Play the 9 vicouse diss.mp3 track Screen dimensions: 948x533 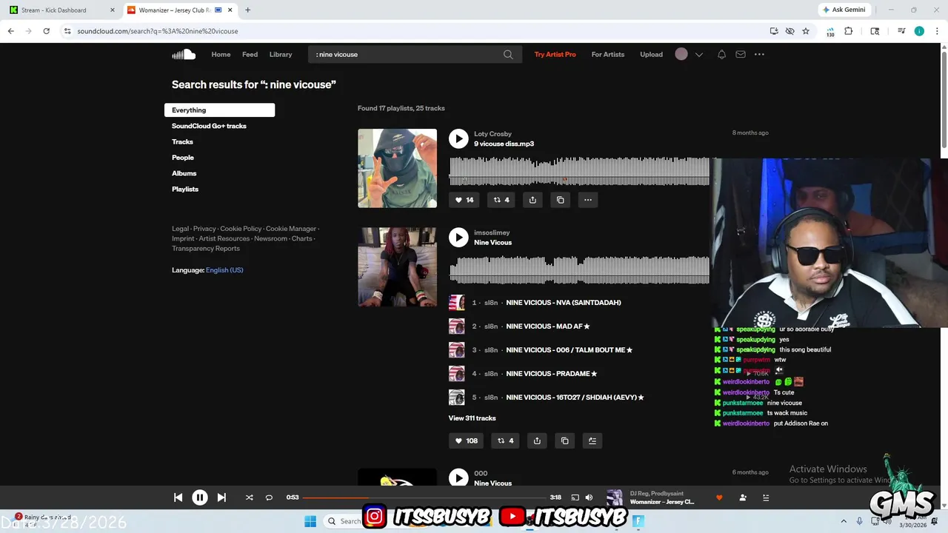coord(458,138)
